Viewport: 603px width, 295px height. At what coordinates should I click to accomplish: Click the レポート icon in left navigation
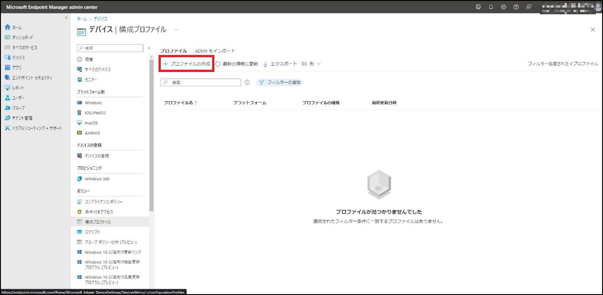7,88
